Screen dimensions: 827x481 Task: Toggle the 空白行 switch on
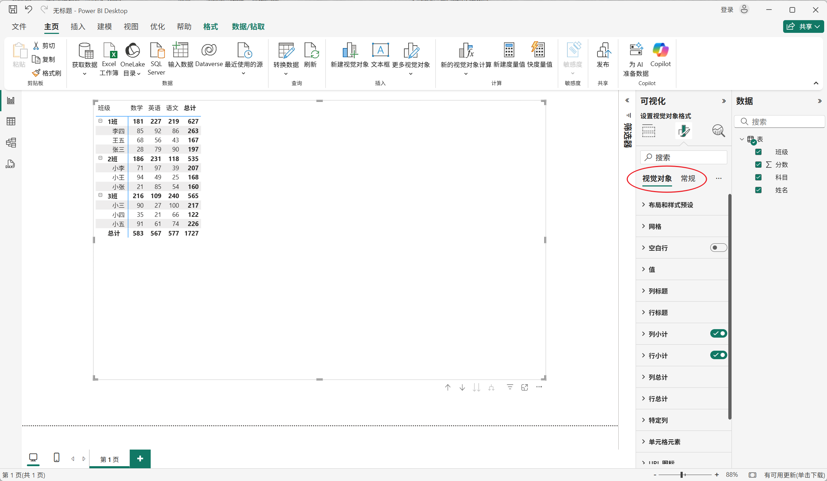tap(718, 248)
